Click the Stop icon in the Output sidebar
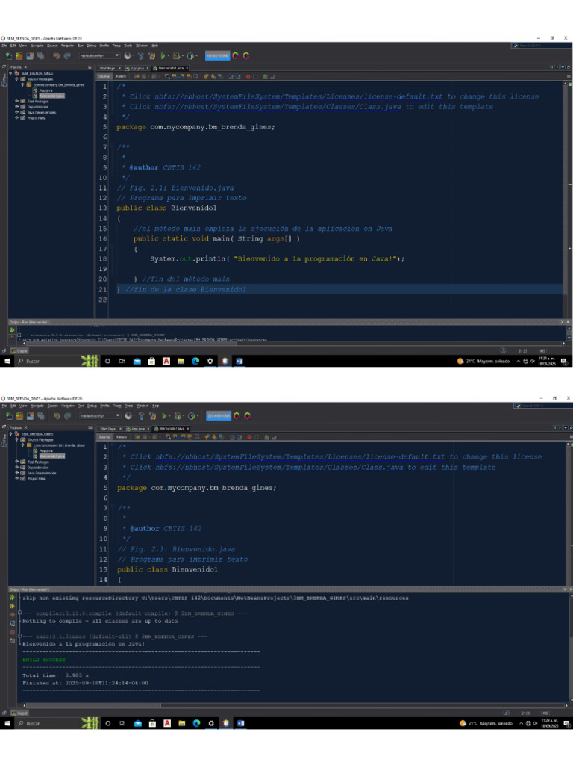Viewport: 573px width, 765px height. click(x=11, y=633)
